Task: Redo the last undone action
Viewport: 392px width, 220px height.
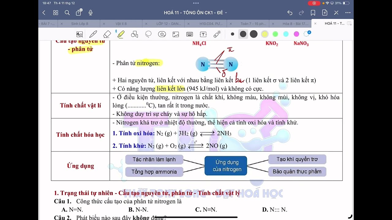Action: tap(301, 13)
